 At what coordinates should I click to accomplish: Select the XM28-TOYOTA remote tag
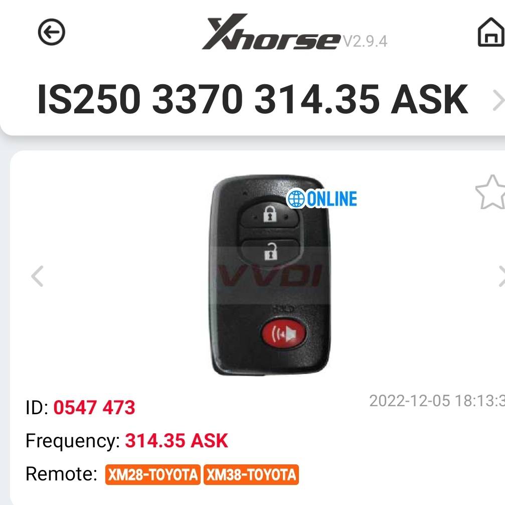pyautogui.click(x=152, y=474)
